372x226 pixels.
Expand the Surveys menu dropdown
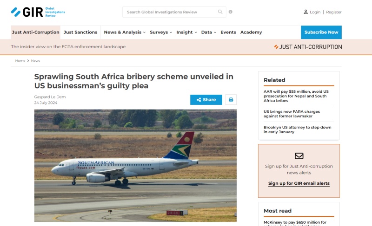(161, 32)
